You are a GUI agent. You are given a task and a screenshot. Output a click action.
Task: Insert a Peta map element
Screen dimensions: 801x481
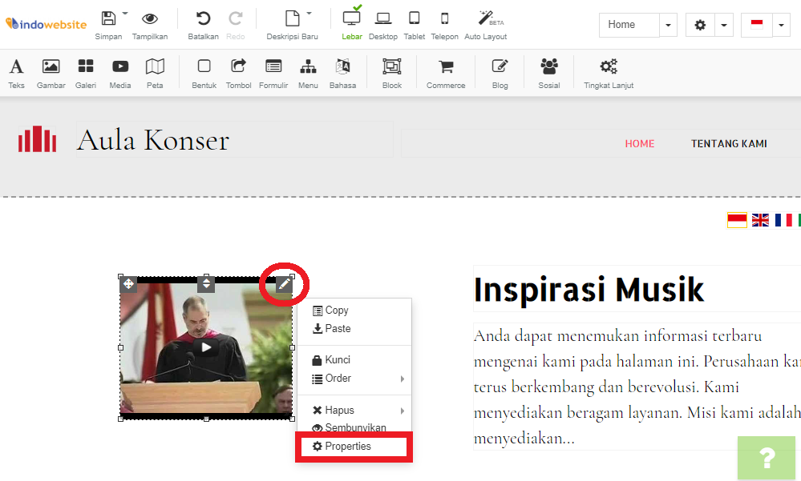point(155,67)
